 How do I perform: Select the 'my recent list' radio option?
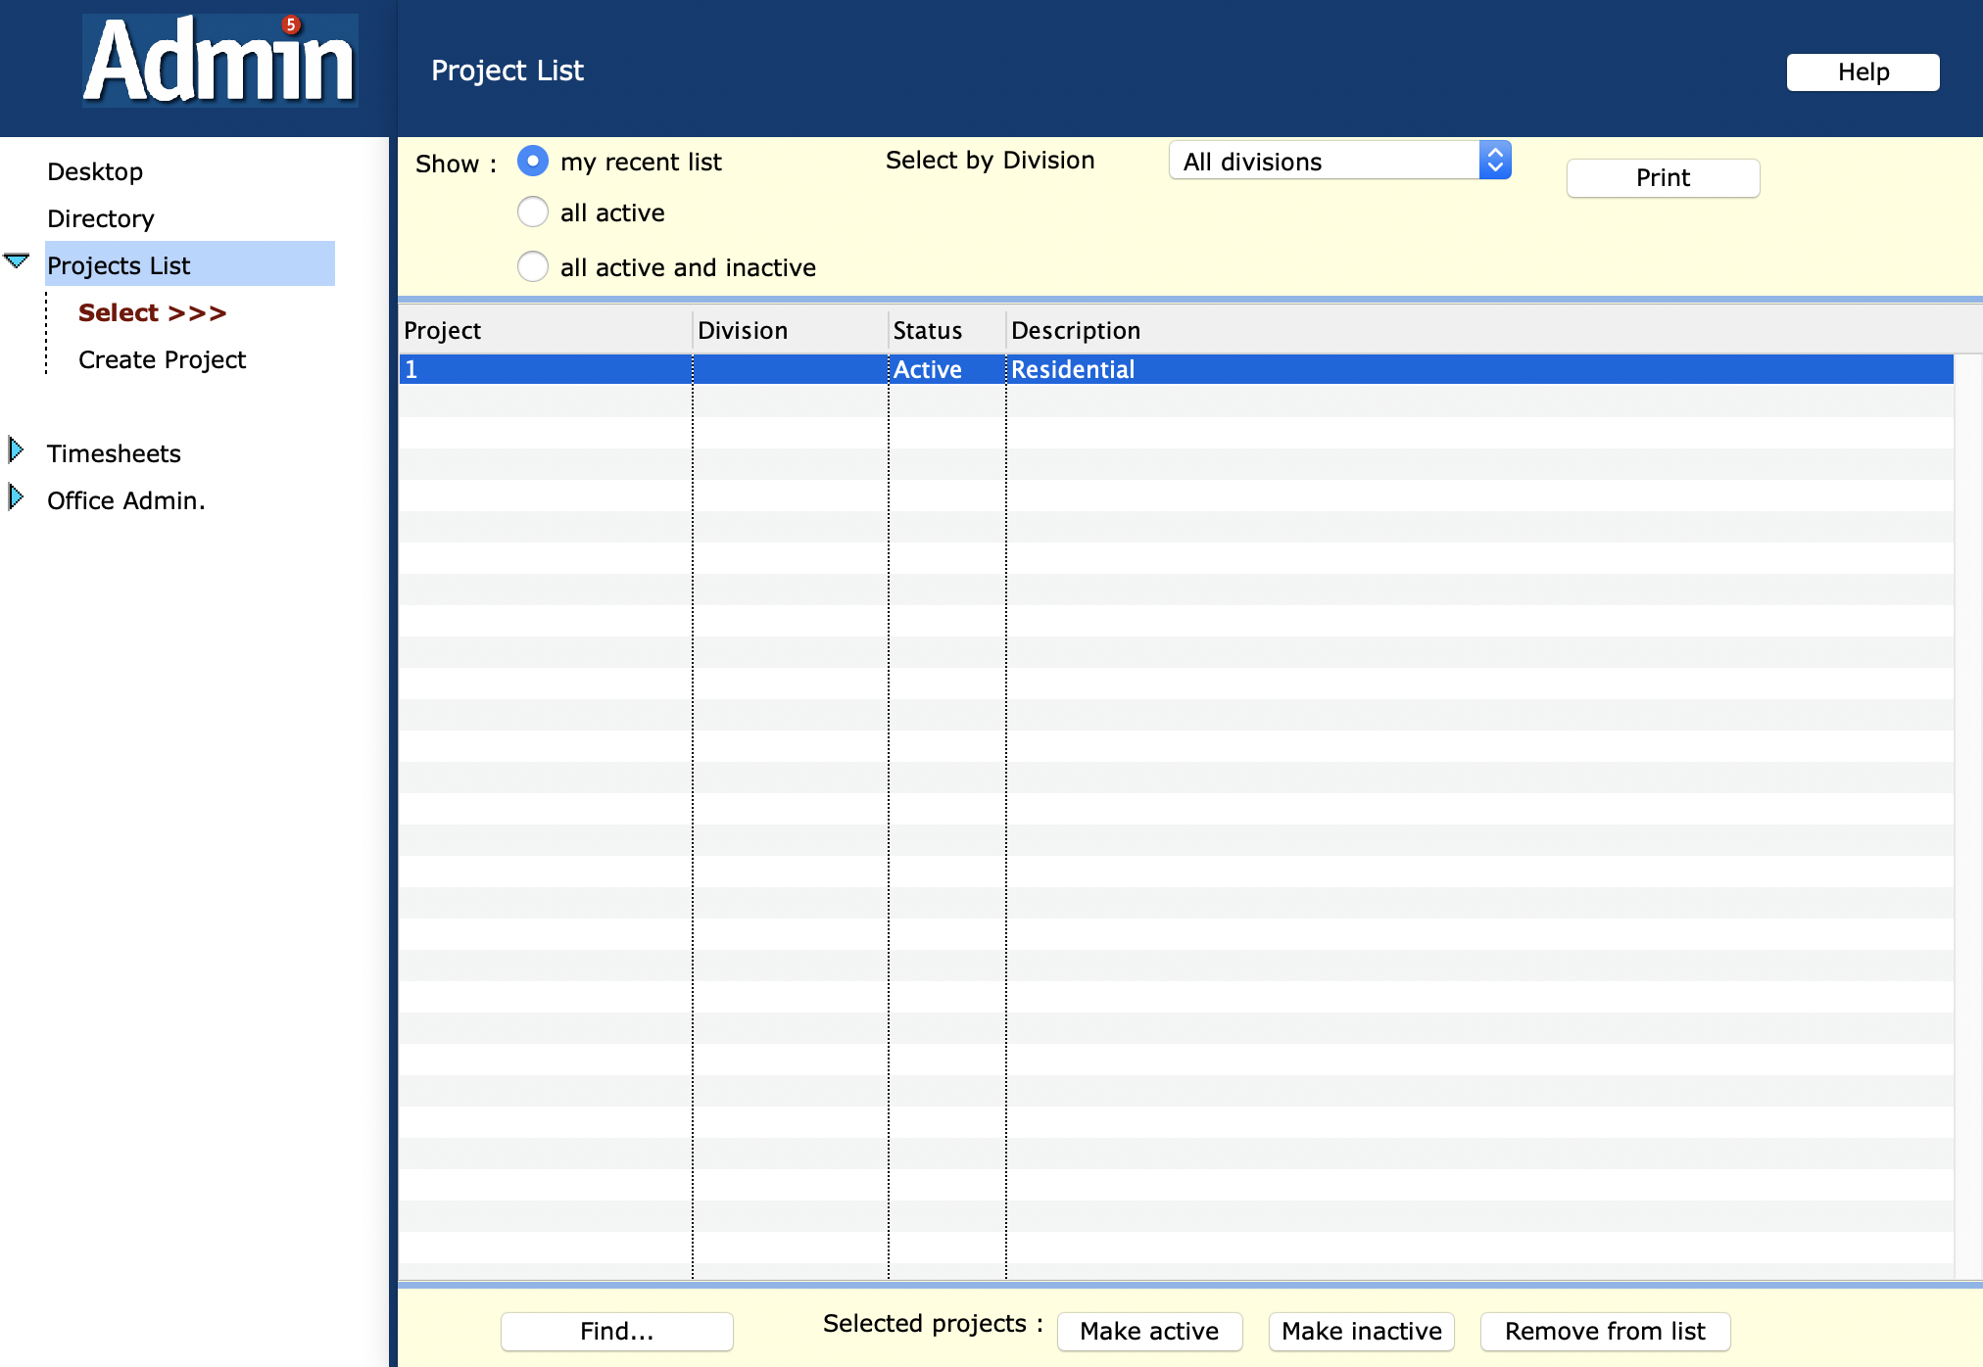[x=533, y=161]
